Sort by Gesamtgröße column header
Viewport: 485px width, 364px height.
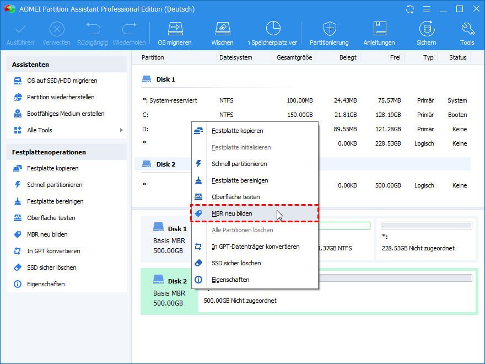pyautogui.click(x=294, y=57)
